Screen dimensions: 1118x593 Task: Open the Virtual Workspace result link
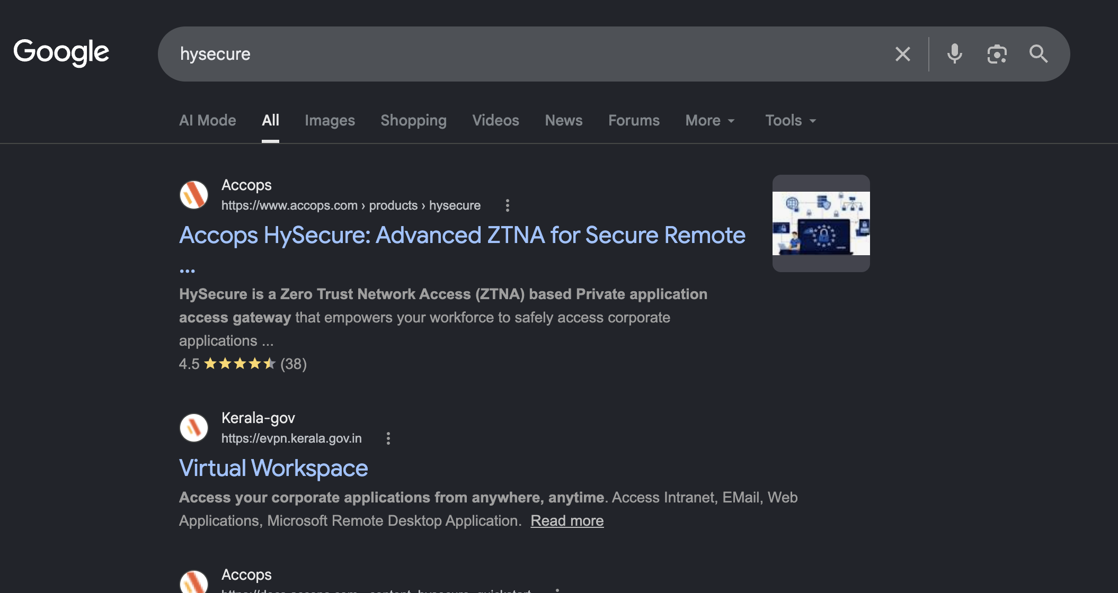point(273,468)
